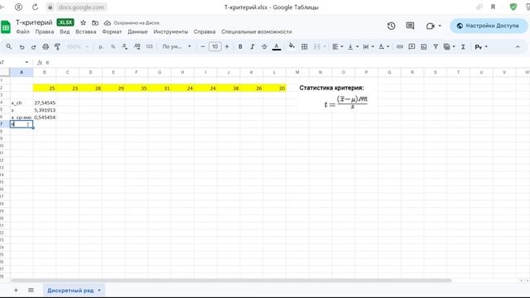This screenshot has width=530, height=298.
Task: Format as percent
Action: pyautogui.click(x=113, y=46)
